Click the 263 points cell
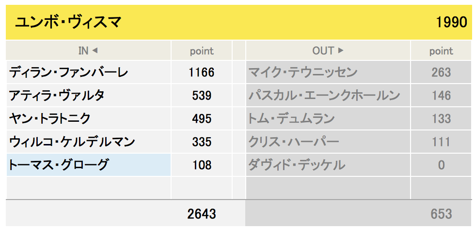This screenshot has width=475, height=230. click(441, 72)
